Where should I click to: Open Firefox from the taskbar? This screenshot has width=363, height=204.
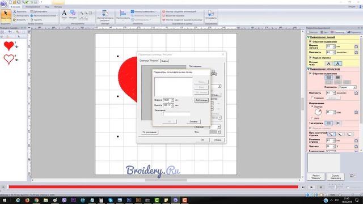tap(27, 200)
